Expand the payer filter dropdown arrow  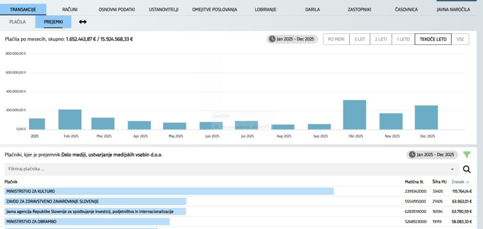pos(452,169)
